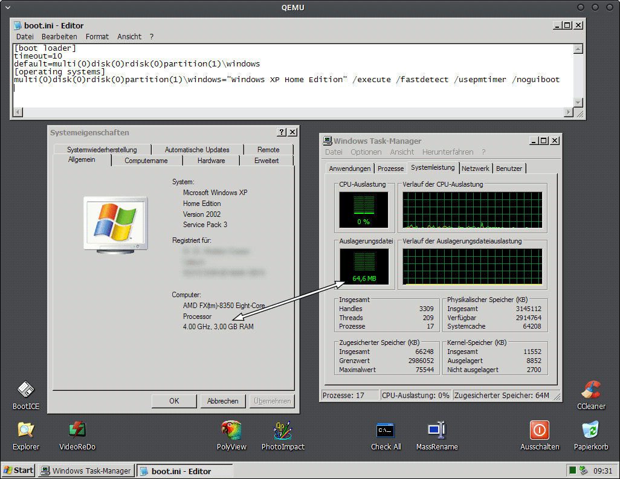Click the 'Prozesse: 17' status bar entry
The image size is (620, 479).
[x=350, y=395]
